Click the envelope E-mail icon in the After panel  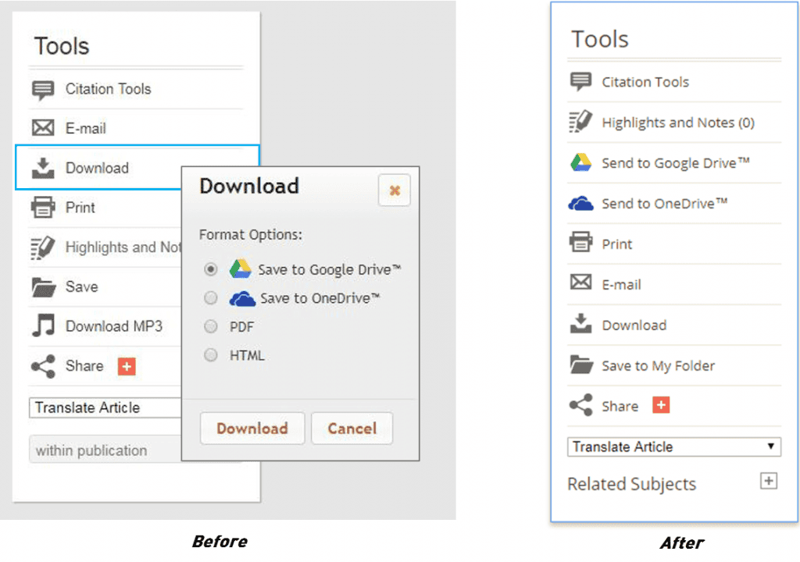580,284
